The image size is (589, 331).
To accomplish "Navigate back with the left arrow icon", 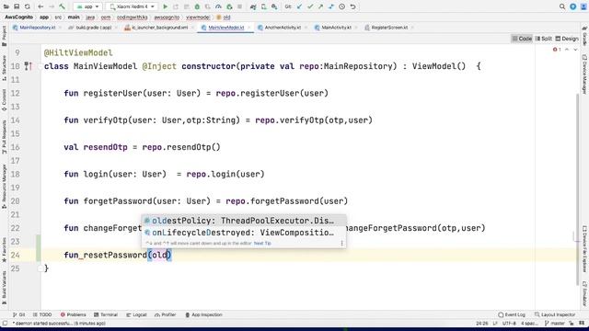I will 40,6.
